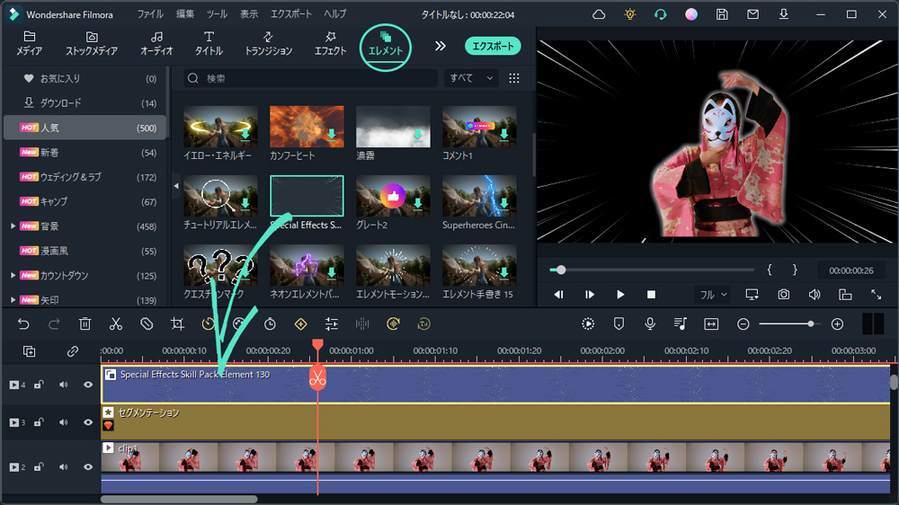Select the カンフーヒート element thumbnail

click(307, 128)
